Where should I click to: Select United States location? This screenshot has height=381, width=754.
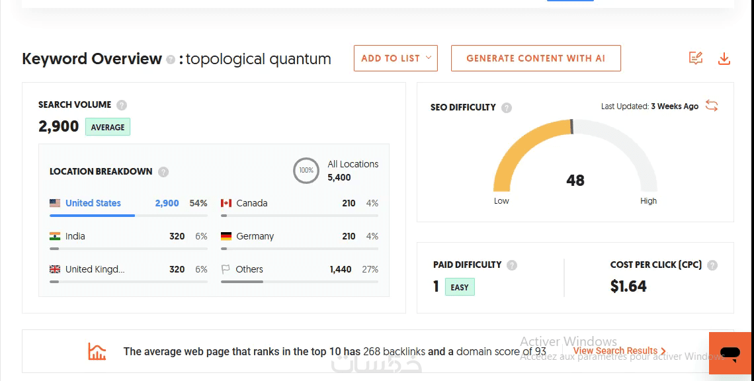pyautogui.click(x=93, y=203)
